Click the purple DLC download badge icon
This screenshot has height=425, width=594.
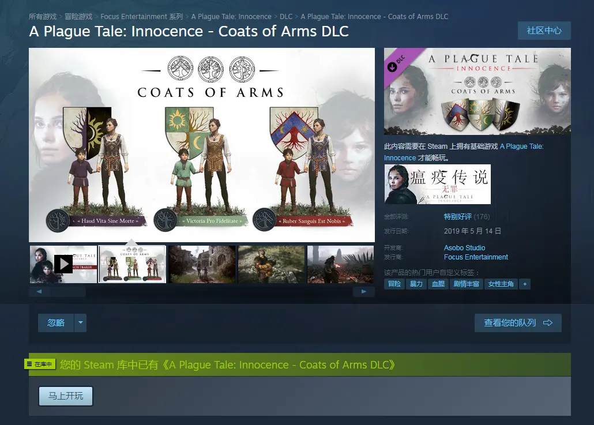(392, 67)
